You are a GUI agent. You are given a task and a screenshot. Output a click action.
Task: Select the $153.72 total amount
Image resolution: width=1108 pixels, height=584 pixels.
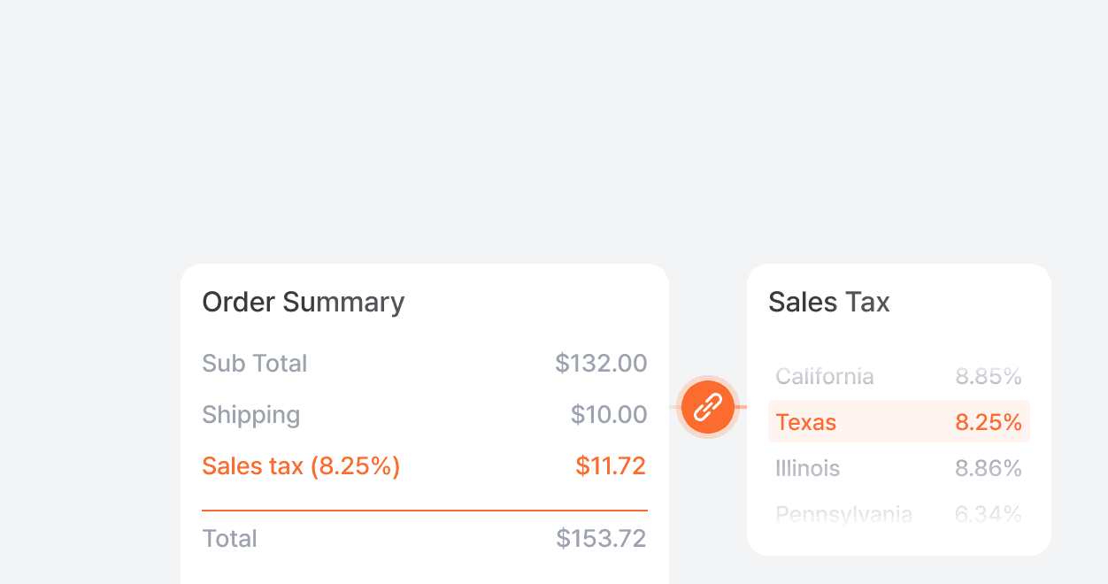point(601,539)
